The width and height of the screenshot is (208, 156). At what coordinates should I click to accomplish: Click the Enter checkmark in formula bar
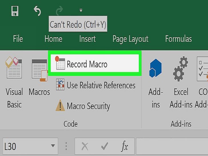[105, 146]
